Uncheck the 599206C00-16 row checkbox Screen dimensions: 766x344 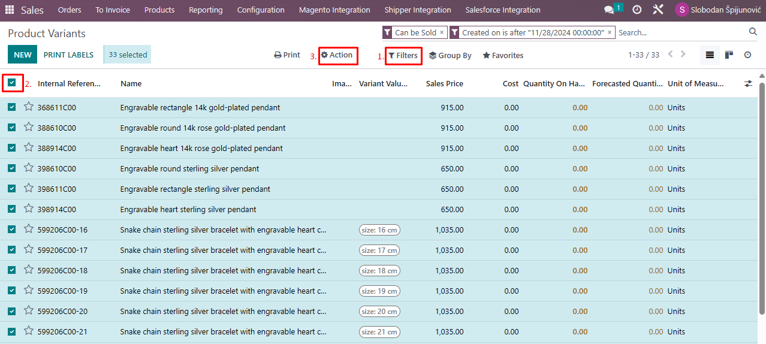[x=12, y=230]
